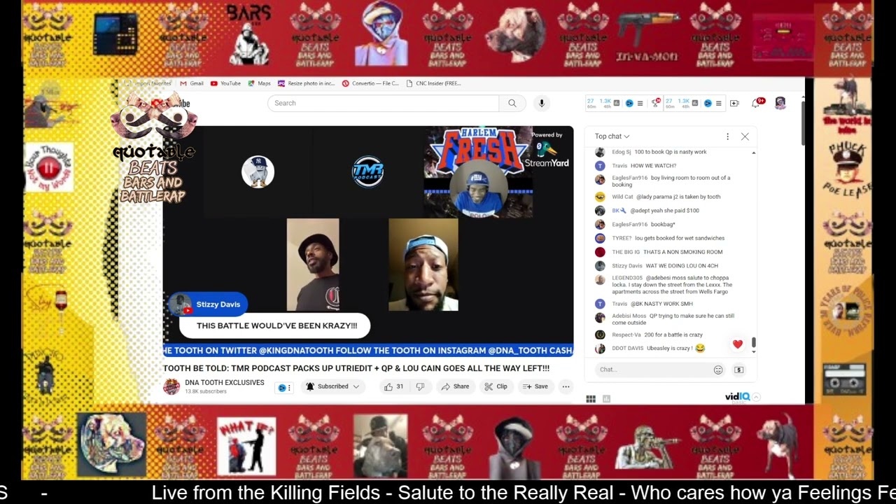Expand the vidIQ panel chevron
The height and width of the screenshot is (504, 896).
pos(756,397)
